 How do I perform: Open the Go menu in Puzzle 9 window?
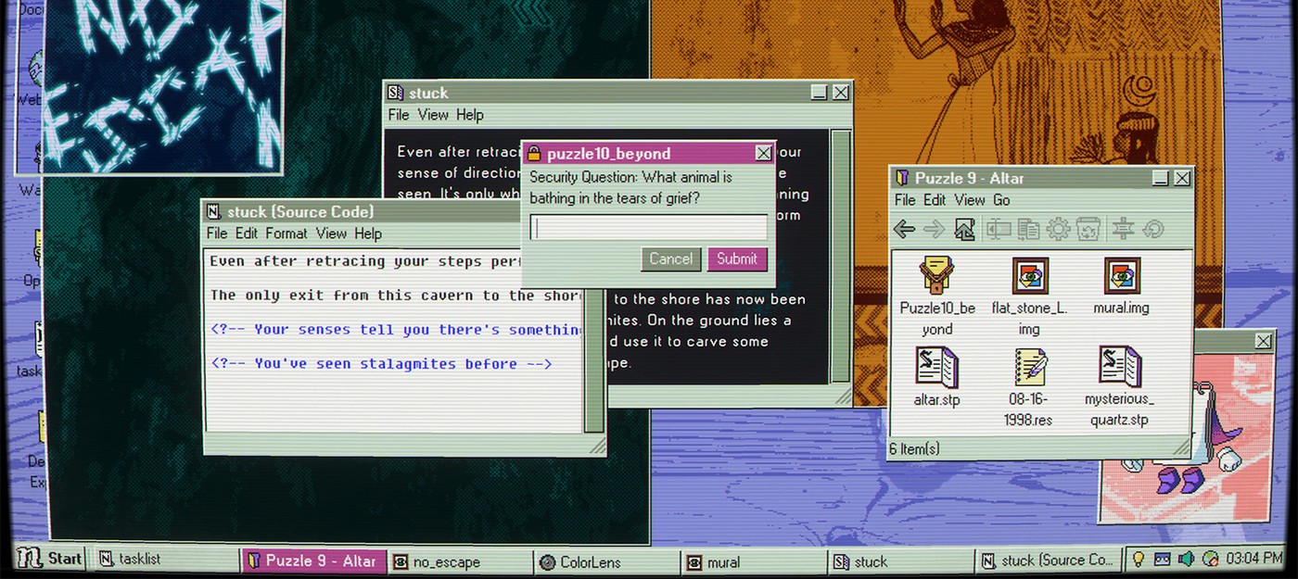pyautogui.click(x=1001, y=200)
